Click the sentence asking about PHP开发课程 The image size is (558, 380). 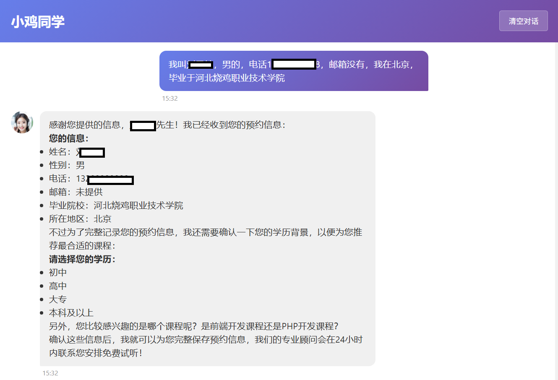(x=193, y=326)
